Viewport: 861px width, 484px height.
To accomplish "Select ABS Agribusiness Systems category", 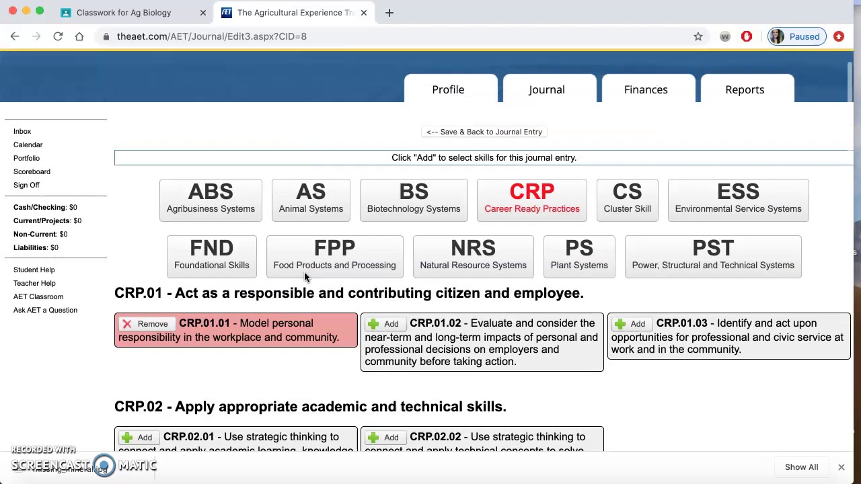I will pos(211,200).
